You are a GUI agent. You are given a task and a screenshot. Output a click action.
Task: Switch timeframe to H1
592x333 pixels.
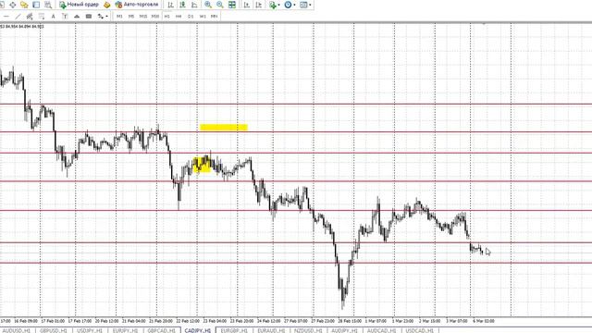[x=166, y=17]
